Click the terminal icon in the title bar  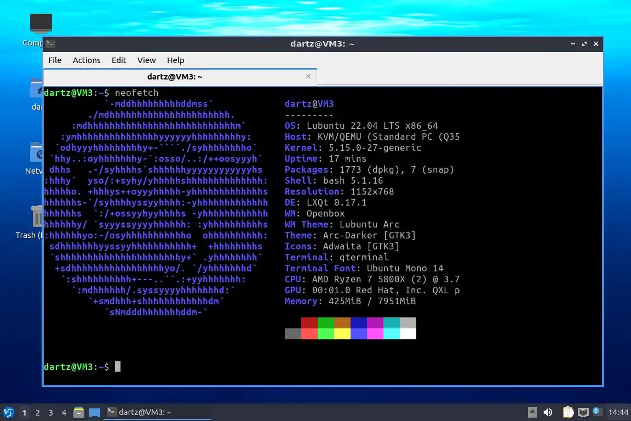pos(50,43)
